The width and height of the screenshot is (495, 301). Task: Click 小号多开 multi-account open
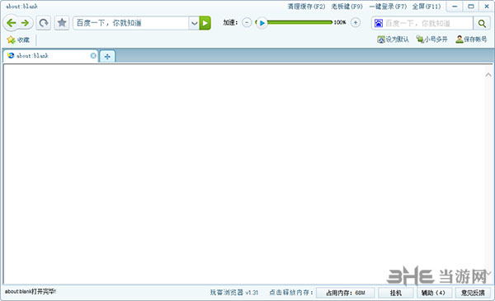click(432, 39)
